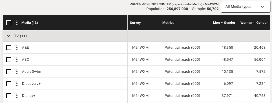The image size is (272, 103).
Task: Tick the A&E checkbox
Action: 9,48
